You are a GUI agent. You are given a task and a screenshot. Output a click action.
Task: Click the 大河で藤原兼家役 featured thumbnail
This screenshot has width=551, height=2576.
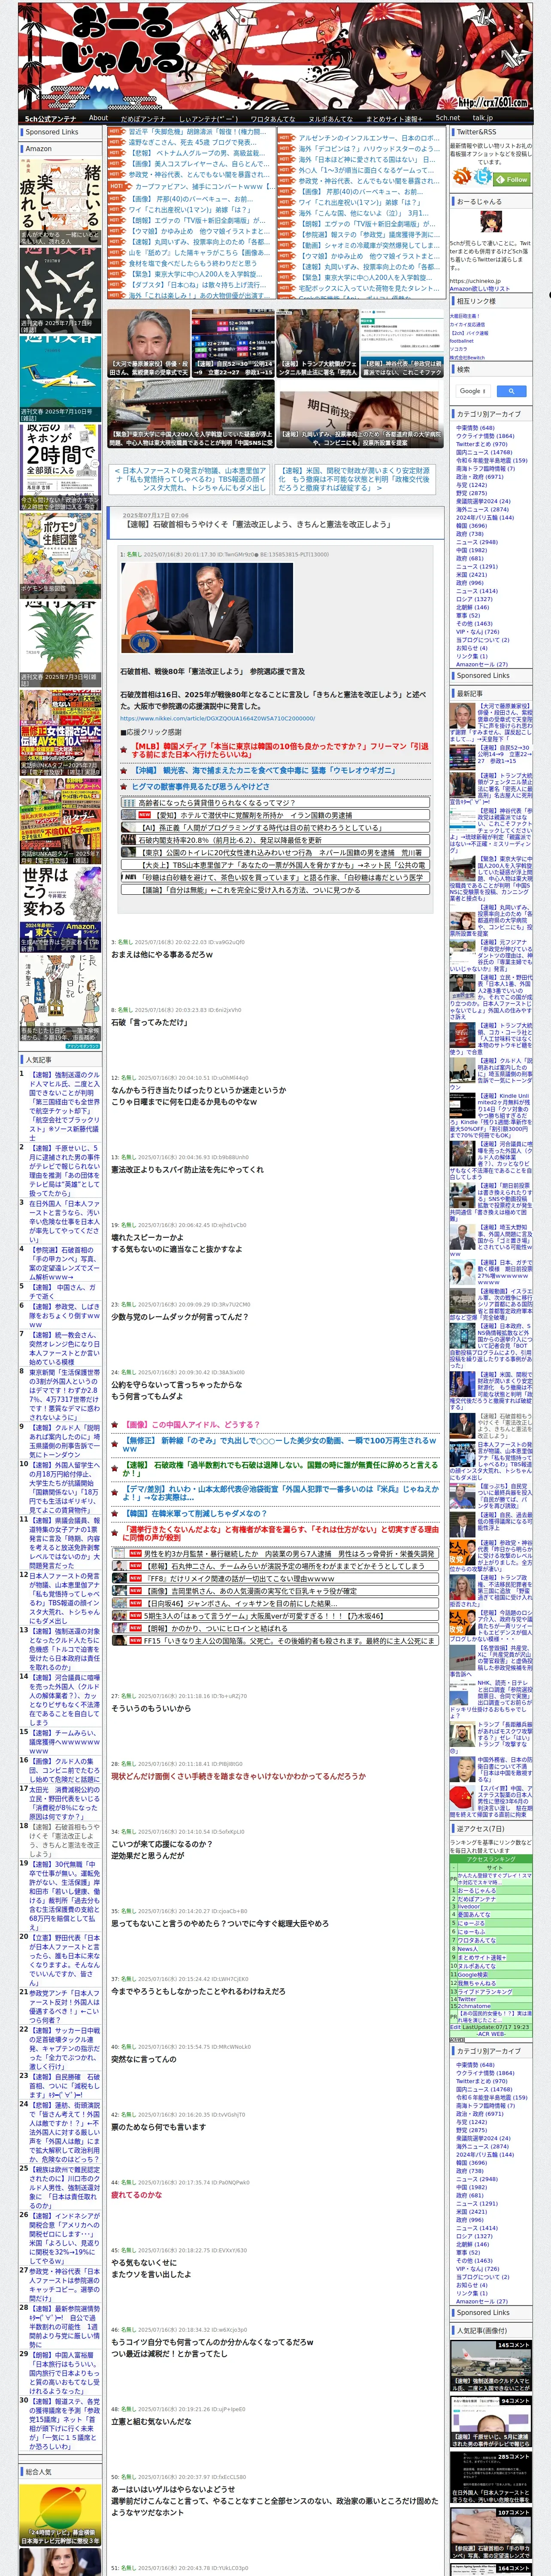tap(148, 343)
